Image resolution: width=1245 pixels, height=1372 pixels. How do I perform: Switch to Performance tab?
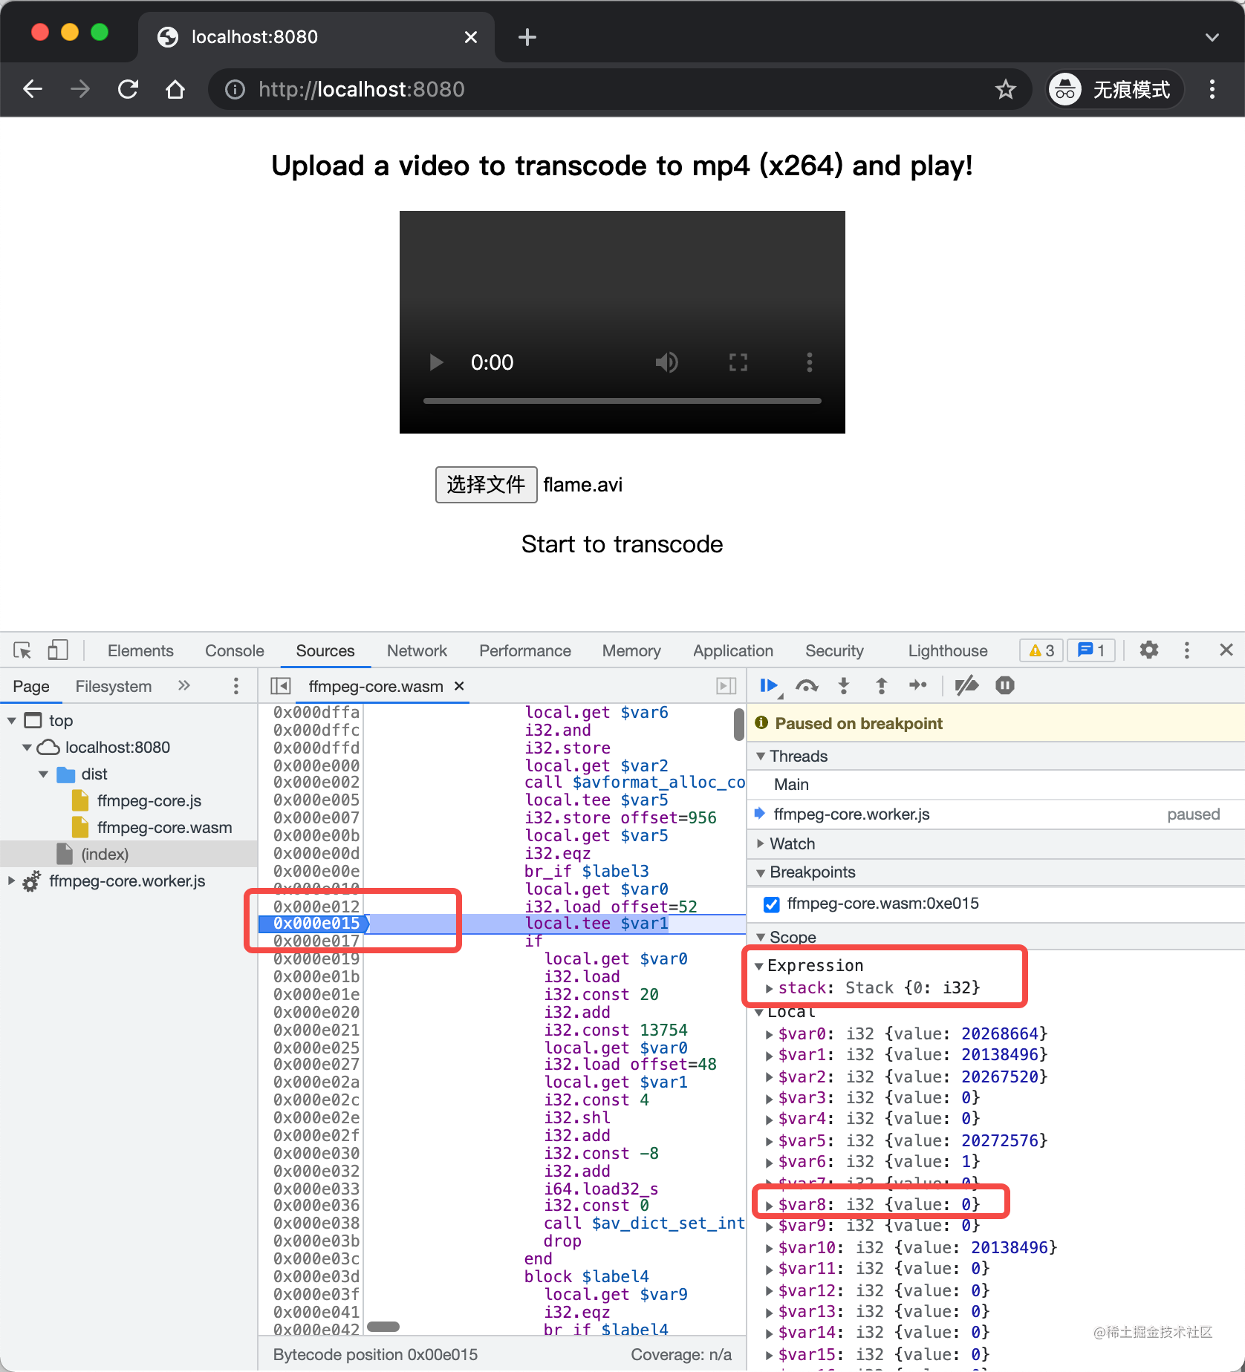tap(525, 650)
